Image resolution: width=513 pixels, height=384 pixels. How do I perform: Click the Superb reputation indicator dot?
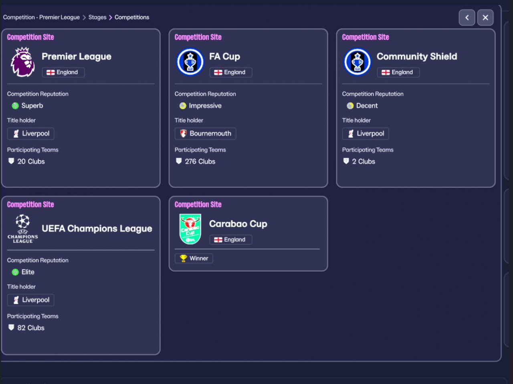(15, 106)
